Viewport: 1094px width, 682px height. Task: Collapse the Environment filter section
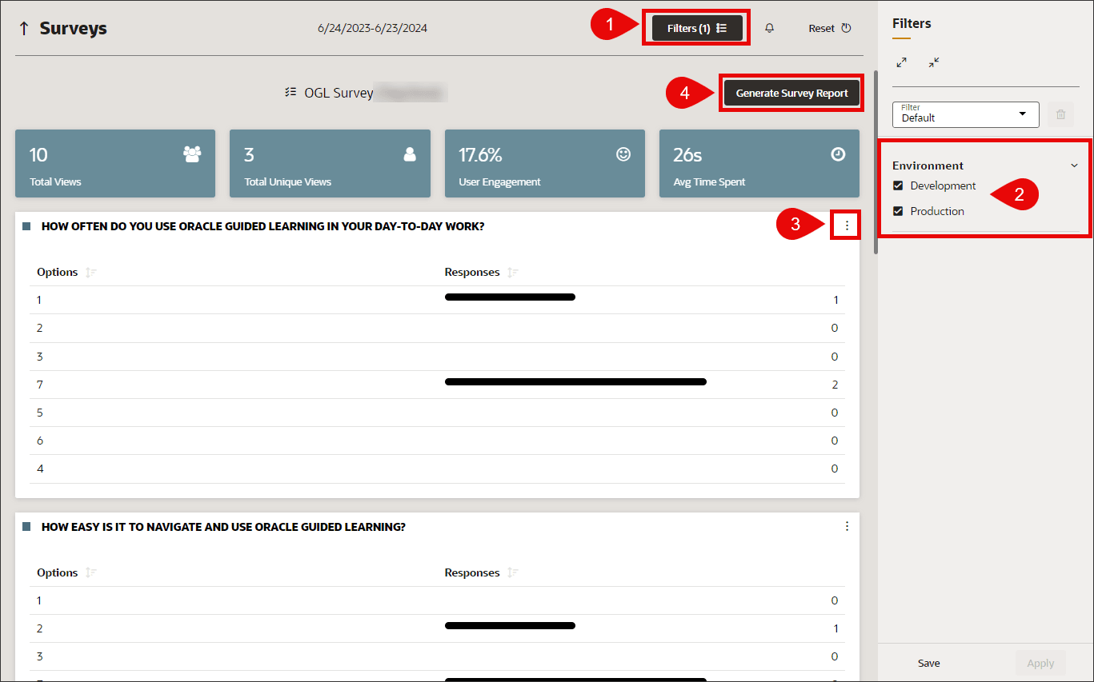(x=1074, y=165)
